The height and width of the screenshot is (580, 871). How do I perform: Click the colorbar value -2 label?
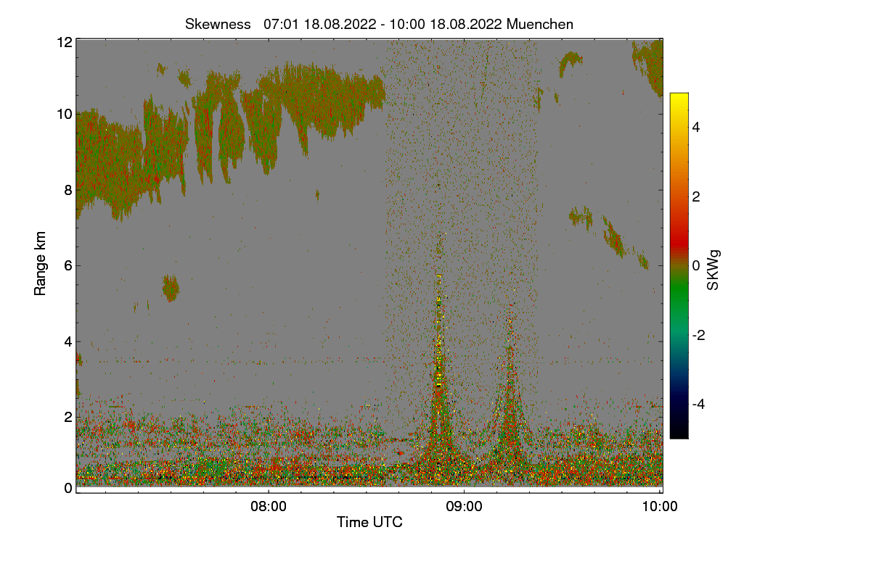coord(698,335)
